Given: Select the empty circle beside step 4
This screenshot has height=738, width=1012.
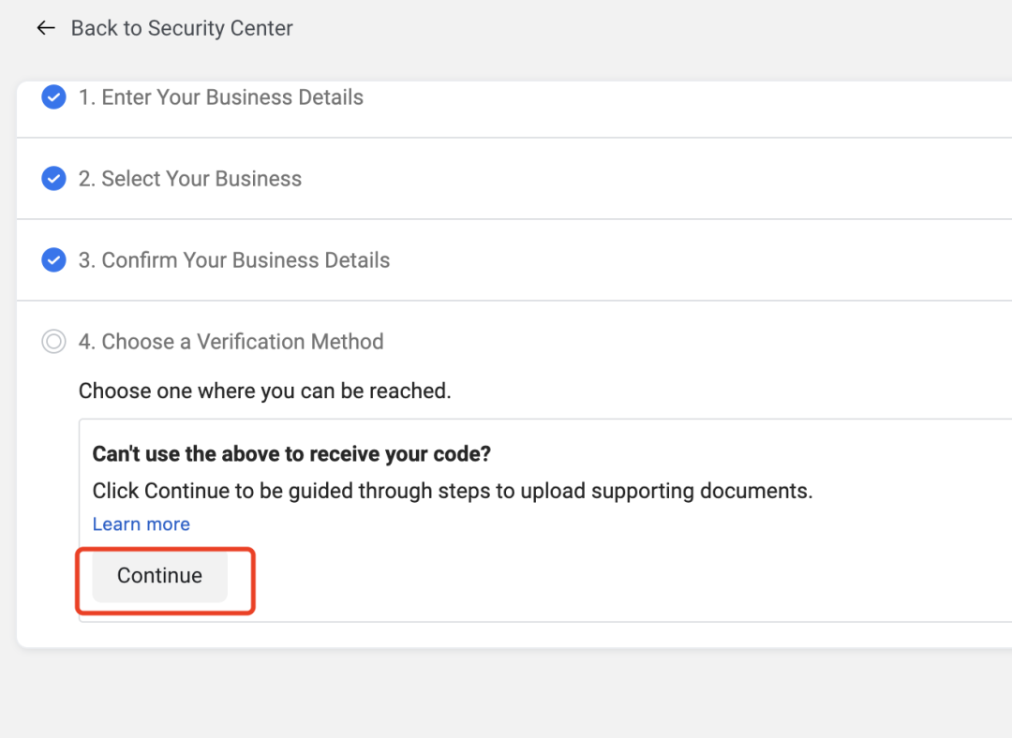Looking at the screenshot, I should click(53, 342).
